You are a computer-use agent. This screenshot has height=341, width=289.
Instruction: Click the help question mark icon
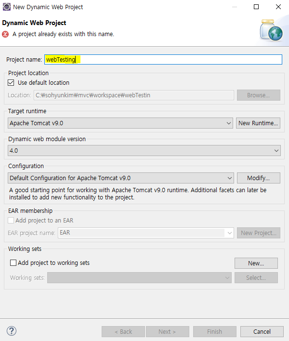[x=12, y=331]
